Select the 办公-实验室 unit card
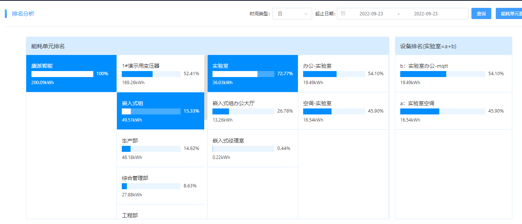Image resolution: width=522 pixels, height=224 pixels. [x=343, y=74]
